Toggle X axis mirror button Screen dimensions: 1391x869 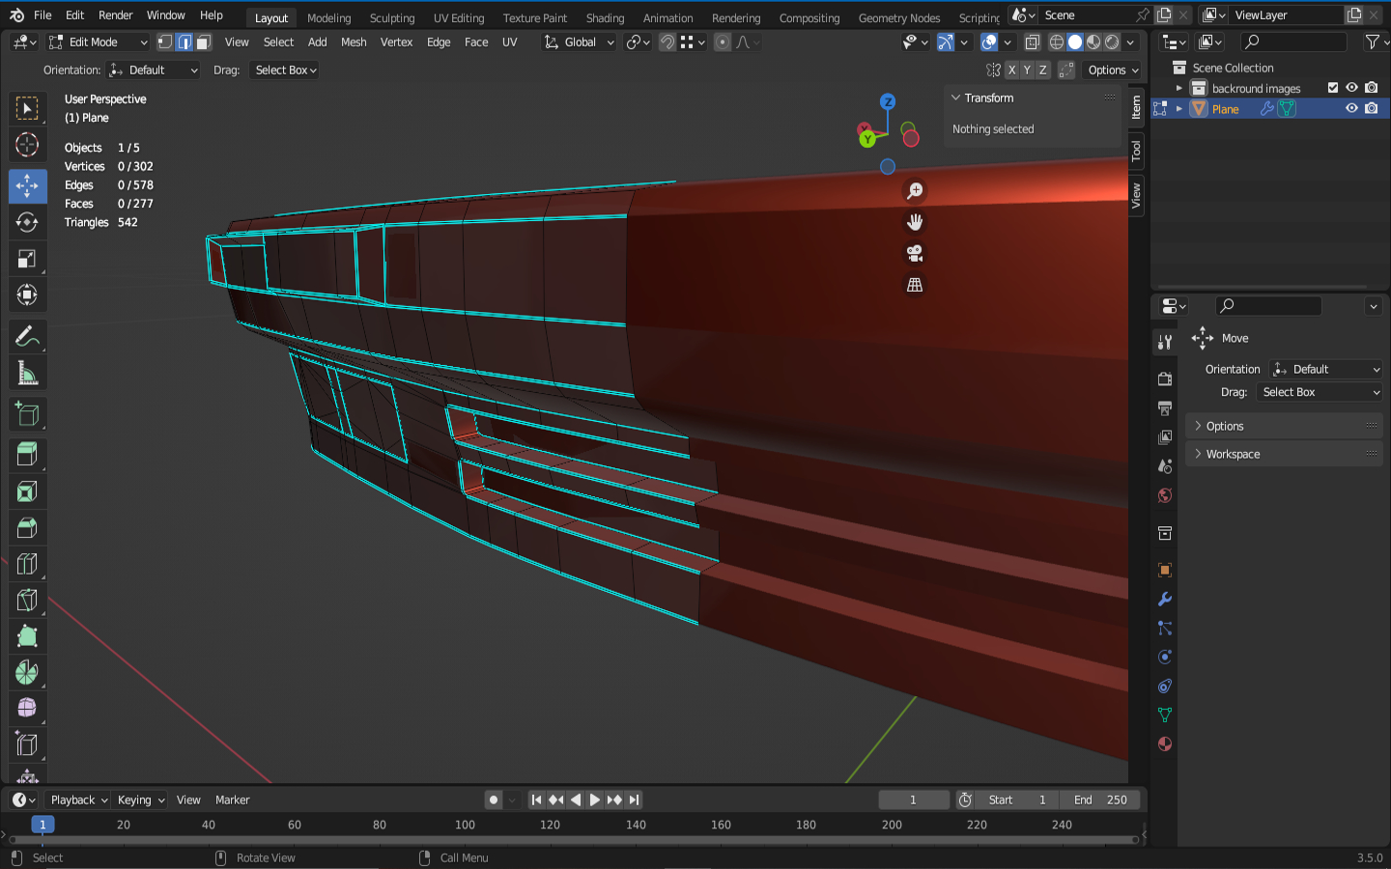(x=1011, y=70)
